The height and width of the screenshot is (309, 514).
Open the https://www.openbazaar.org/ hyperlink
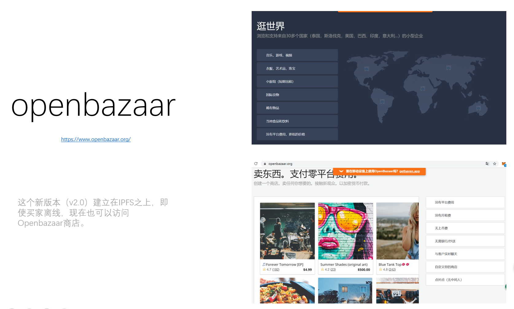96,139
